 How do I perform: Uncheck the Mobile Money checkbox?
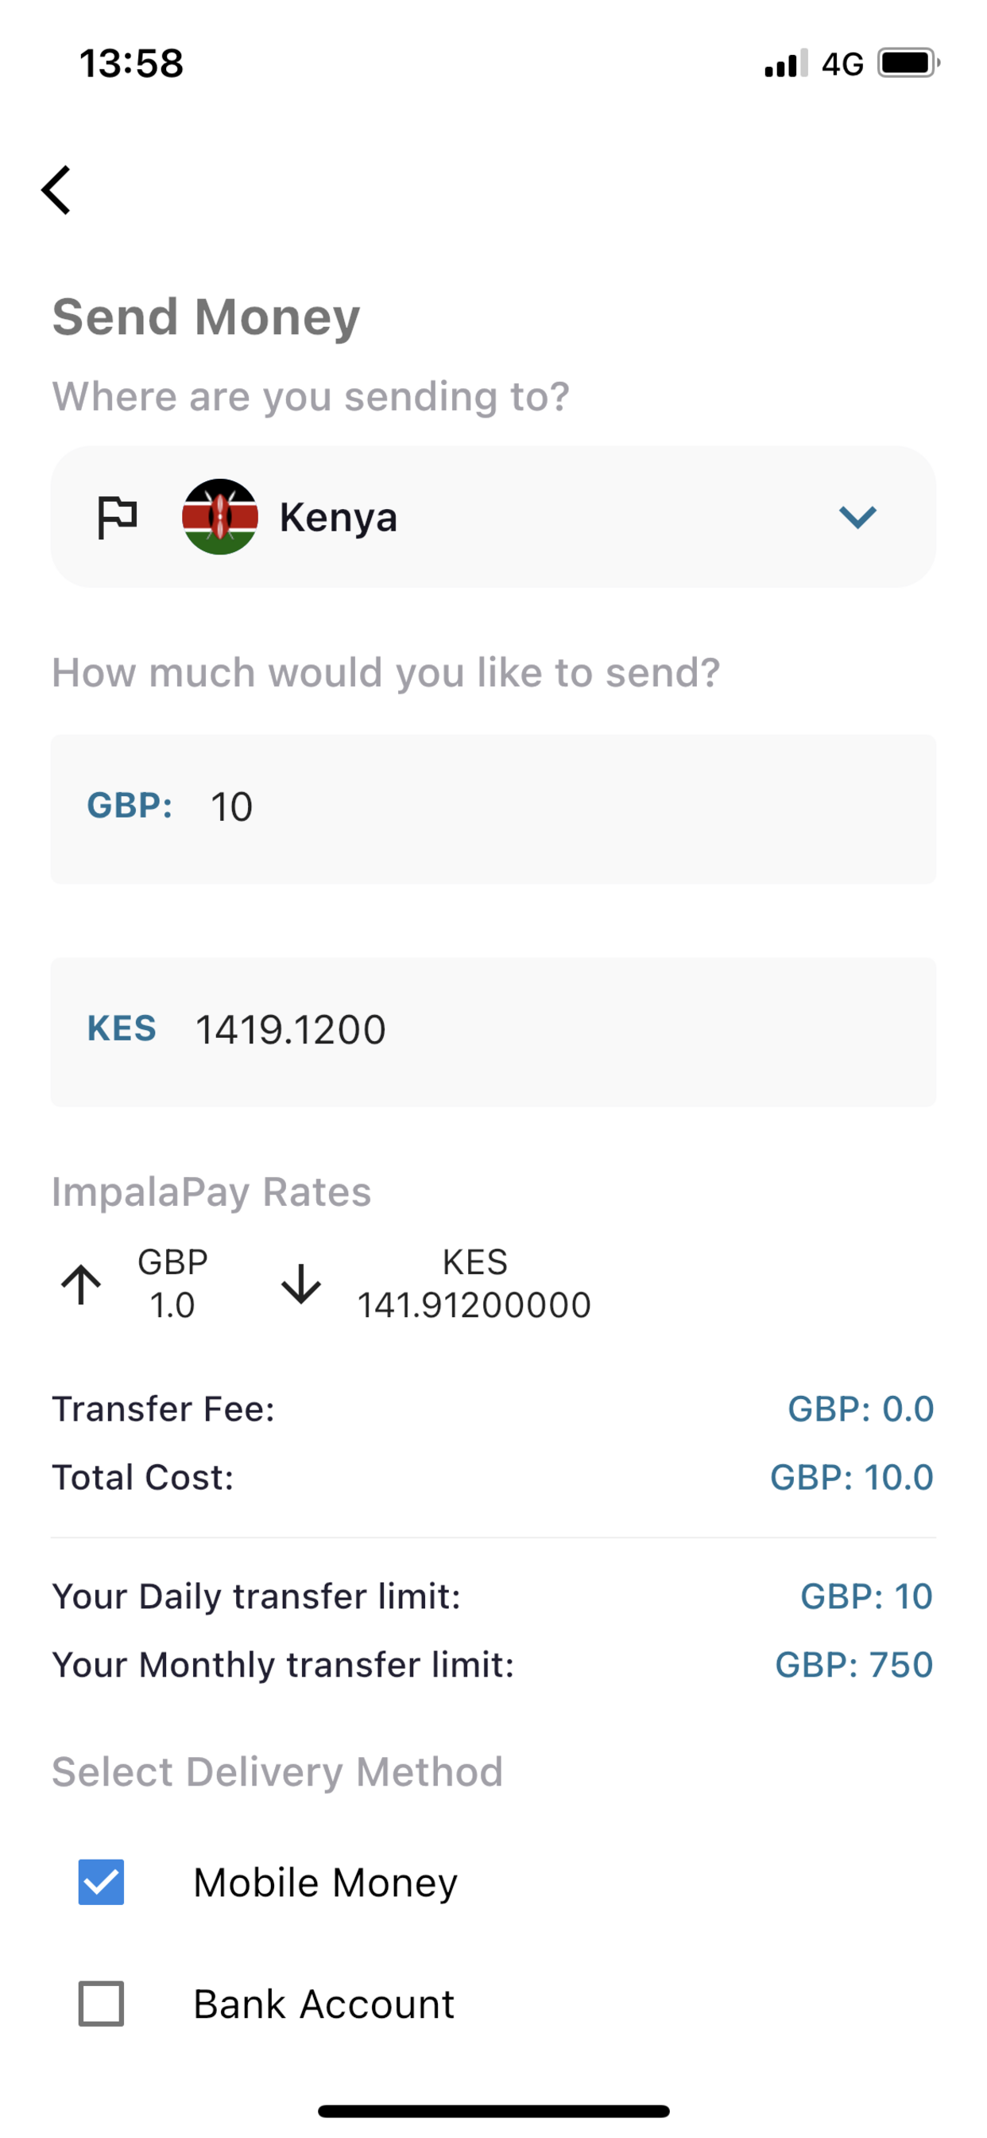101,1882
